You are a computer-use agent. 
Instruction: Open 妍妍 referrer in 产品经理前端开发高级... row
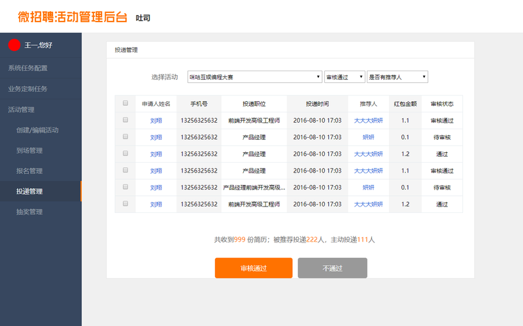tap(368, 187)
